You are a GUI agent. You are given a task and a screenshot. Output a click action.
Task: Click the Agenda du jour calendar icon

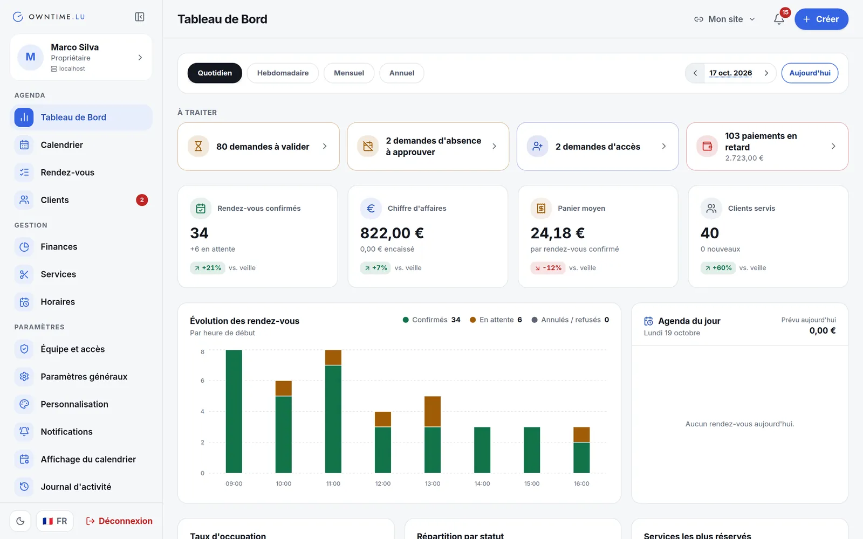click(x=649, y=321)
